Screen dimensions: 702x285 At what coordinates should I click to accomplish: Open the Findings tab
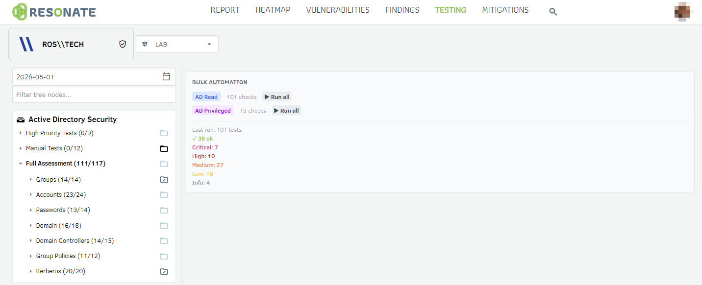(x=402, y=10)
